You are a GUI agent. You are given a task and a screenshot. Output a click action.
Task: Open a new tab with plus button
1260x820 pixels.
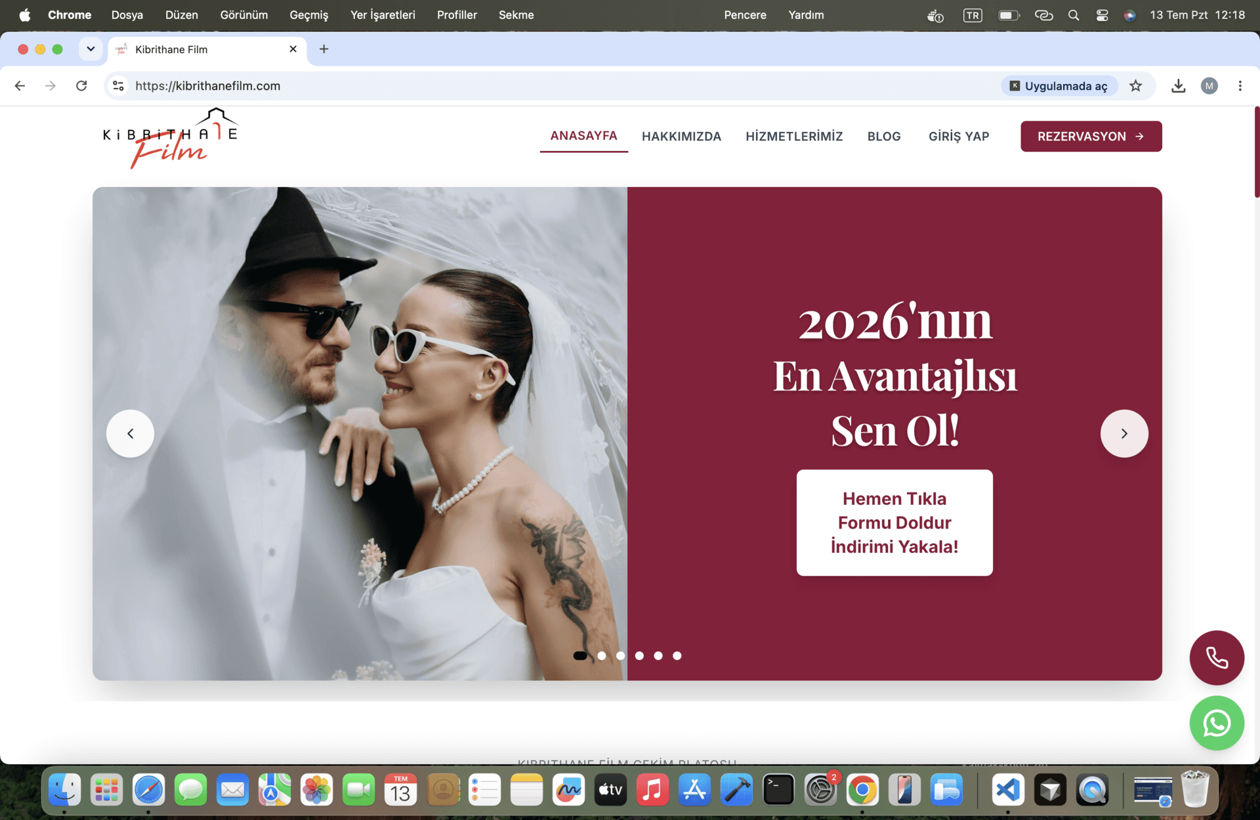324,49
